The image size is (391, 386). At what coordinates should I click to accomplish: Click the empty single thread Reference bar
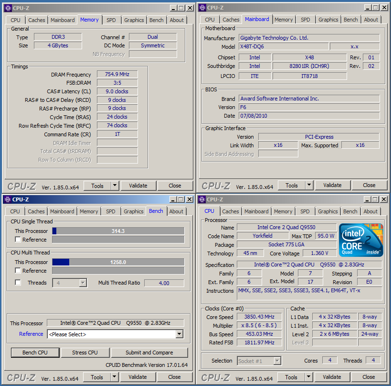pyautogui.click(x=118, y=240)
